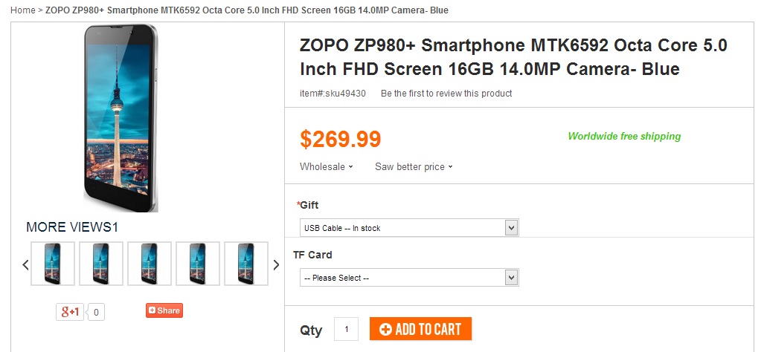
Task: Click the orange Share button
Action: pos(164,310)
